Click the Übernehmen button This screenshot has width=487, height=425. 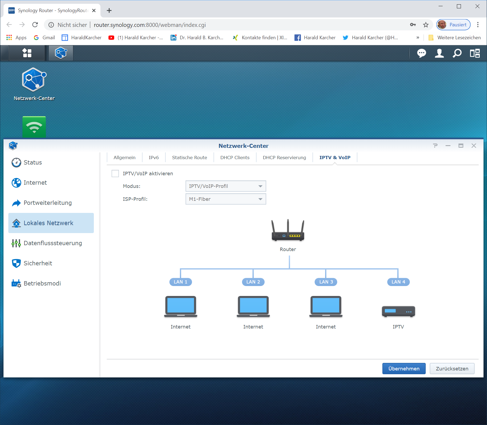pos(404,369)
